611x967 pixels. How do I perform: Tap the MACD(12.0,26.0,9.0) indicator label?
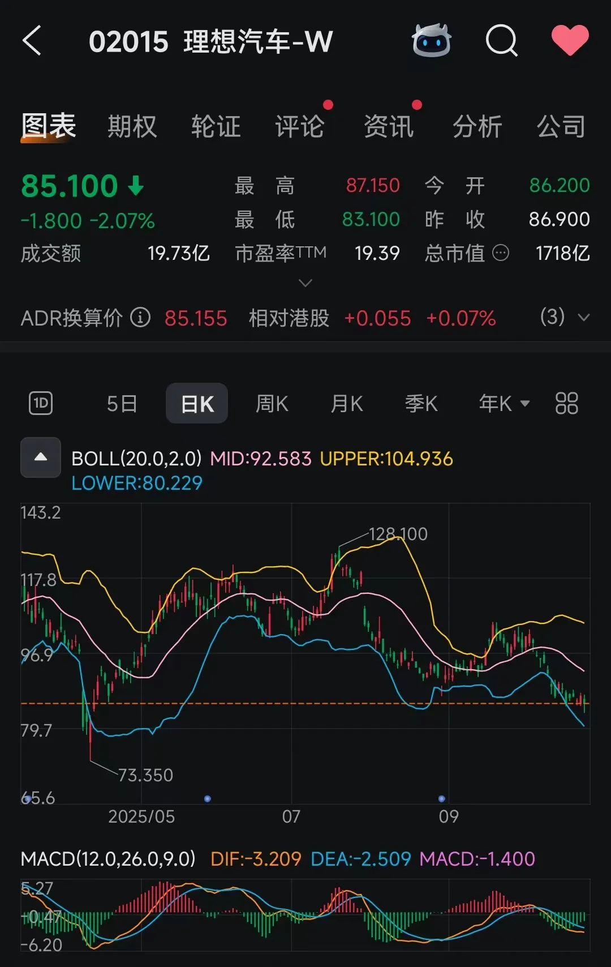108,859
